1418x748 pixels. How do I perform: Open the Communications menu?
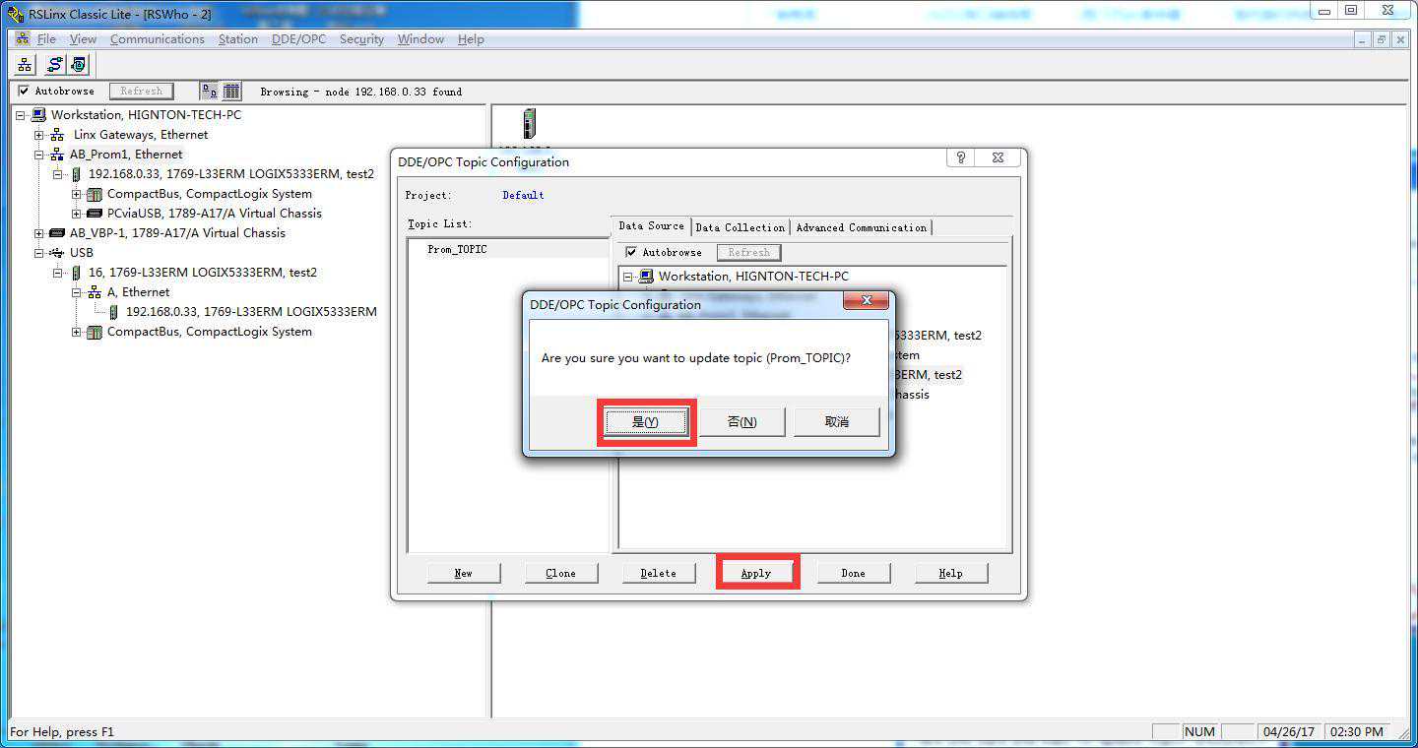tap(157, 39)
